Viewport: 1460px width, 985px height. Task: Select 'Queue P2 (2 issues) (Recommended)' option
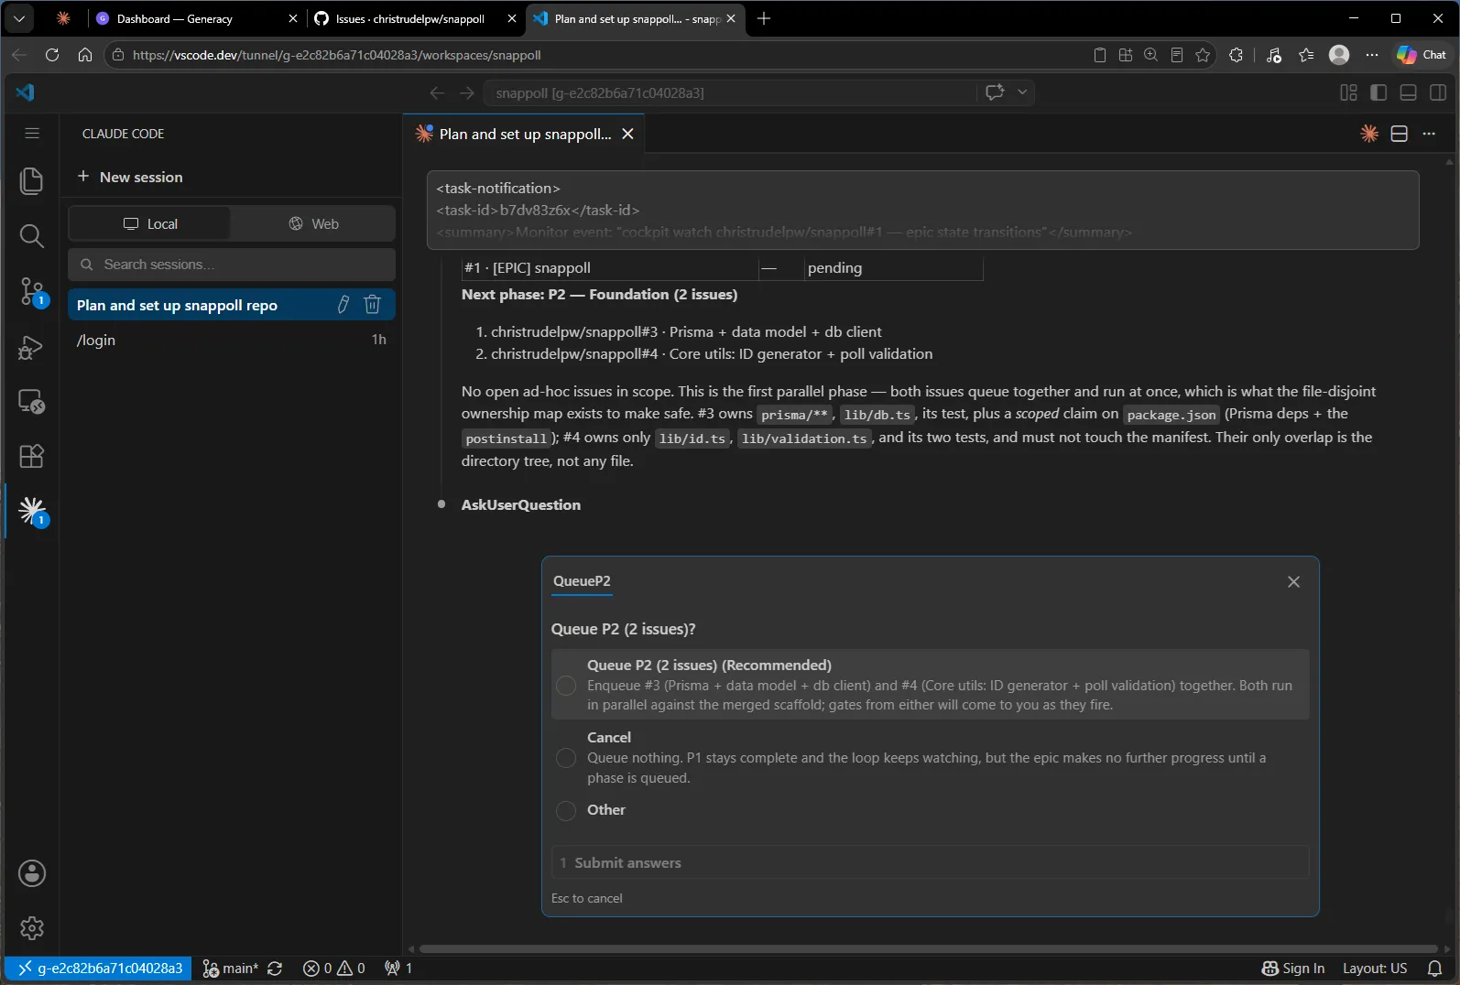coord(930,685)
